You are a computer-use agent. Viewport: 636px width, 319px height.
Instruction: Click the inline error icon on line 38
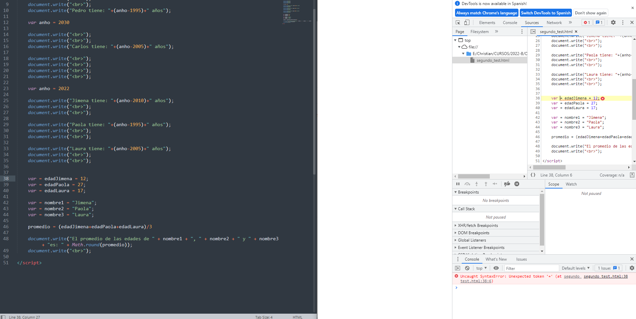tap(603, 98)
